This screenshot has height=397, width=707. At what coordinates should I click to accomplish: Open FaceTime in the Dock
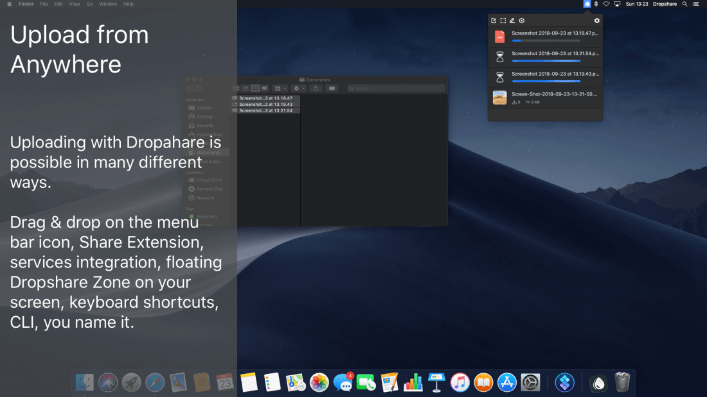[366, 383]
